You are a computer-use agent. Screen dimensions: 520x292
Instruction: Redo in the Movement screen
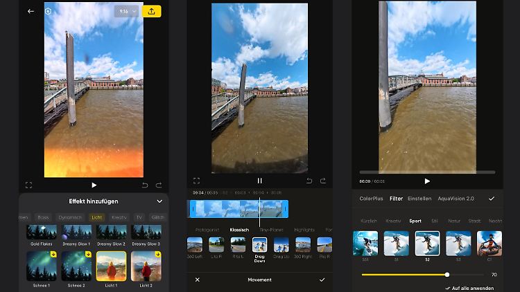(323, 181)
